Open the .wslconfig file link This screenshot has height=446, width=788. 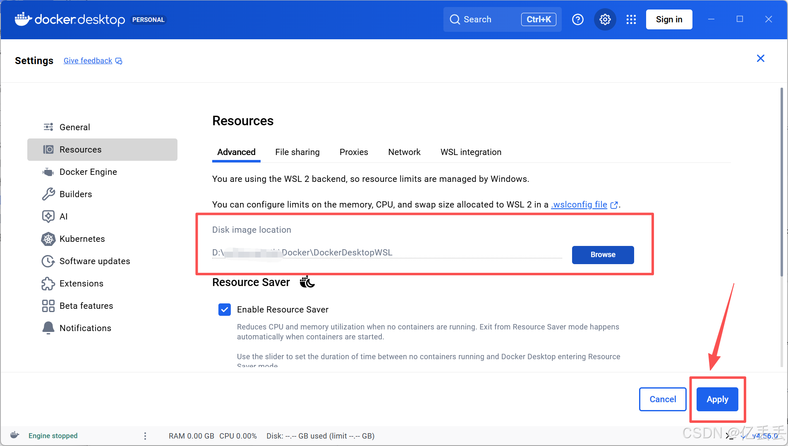point(579,205)
